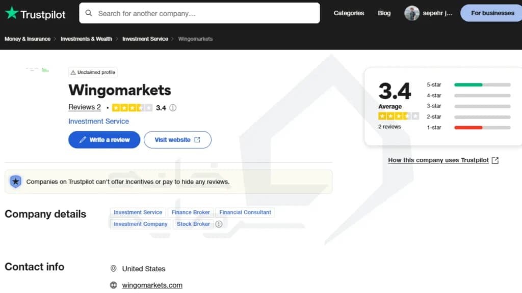Open the Reviews 2 link
This screenshot has width=522, height=293.
click(x=85, y=107)
